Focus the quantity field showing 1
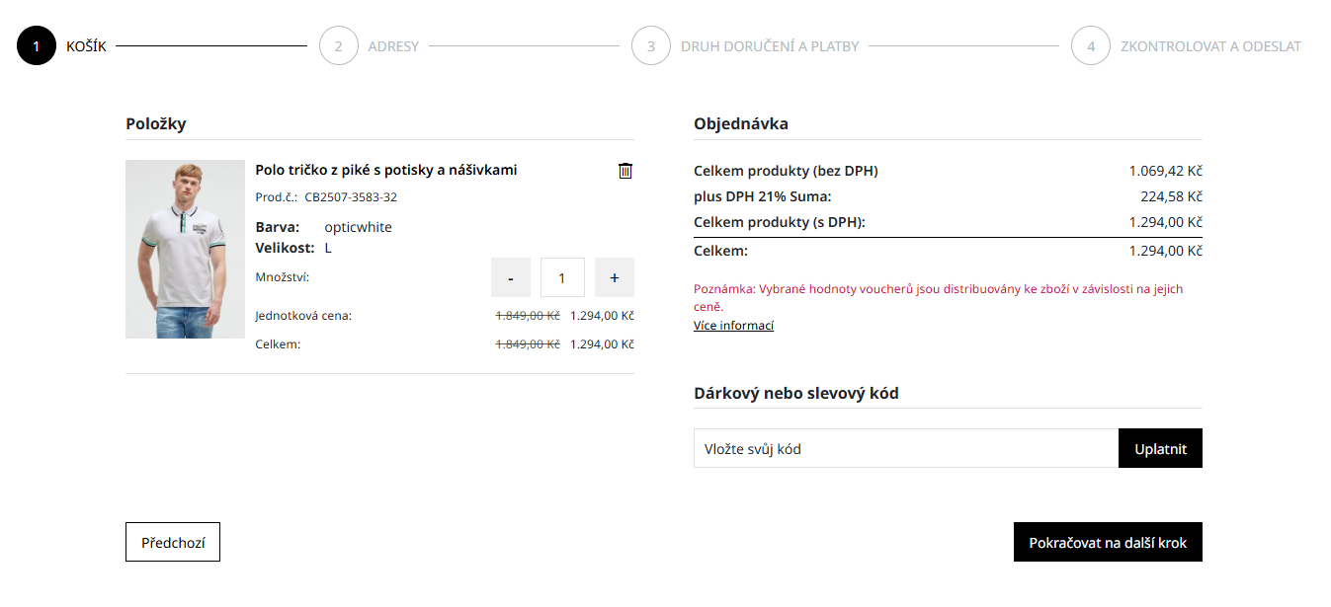 click(562, 277)
